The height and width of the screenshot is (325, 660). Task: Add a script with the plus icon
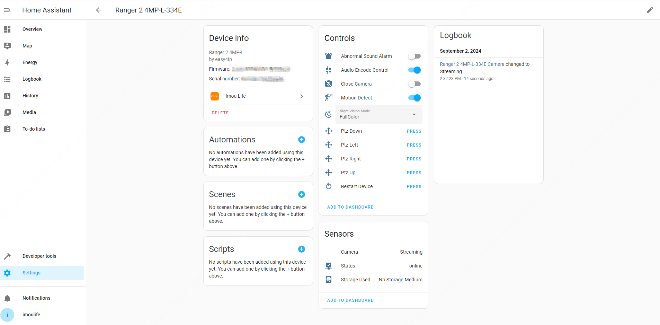coord(302,249)
